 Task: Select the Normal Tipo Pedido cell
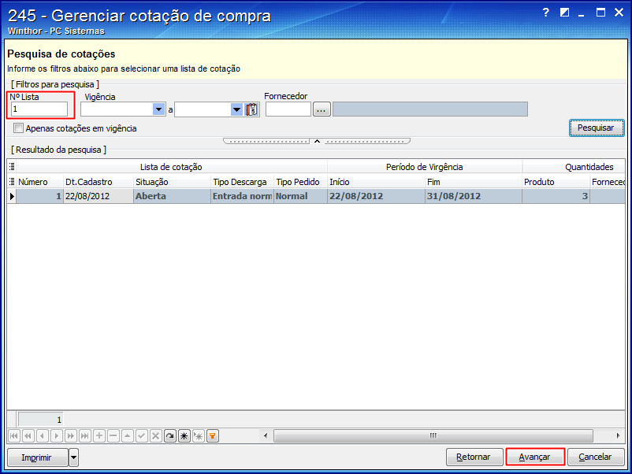300,196
